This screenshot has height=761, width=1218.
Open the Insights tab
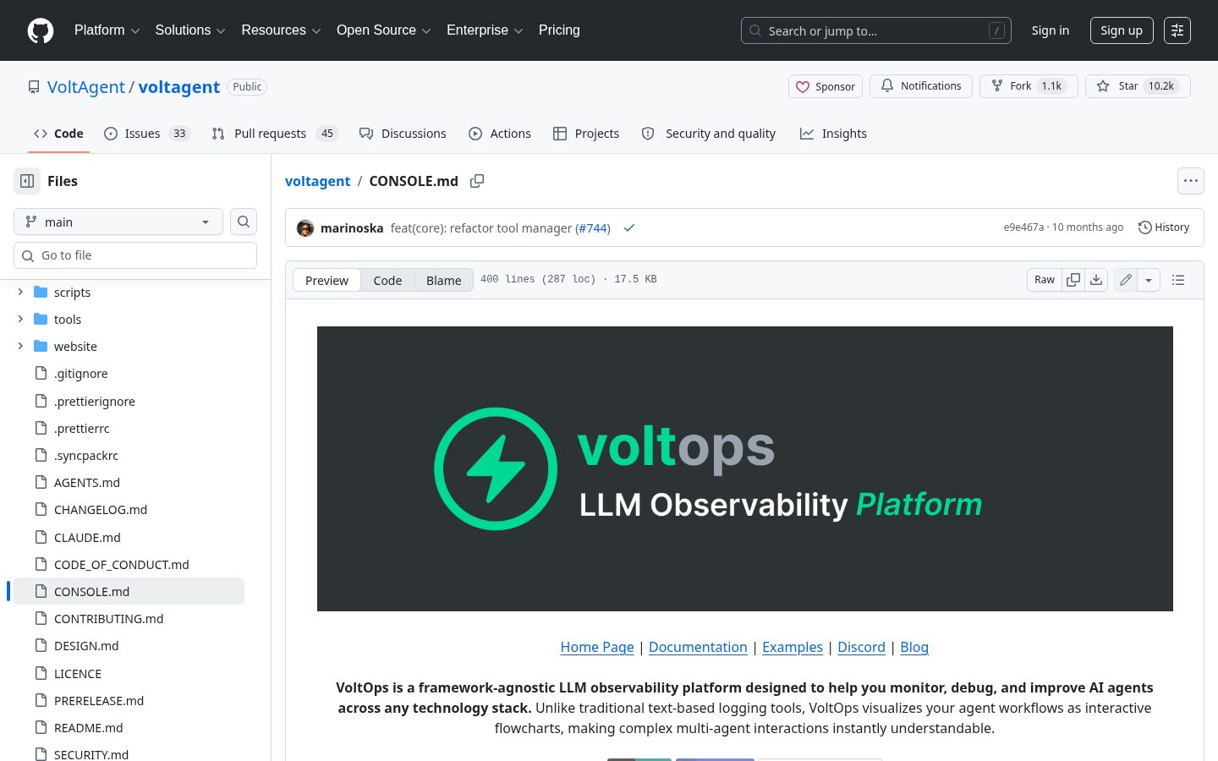833,134
